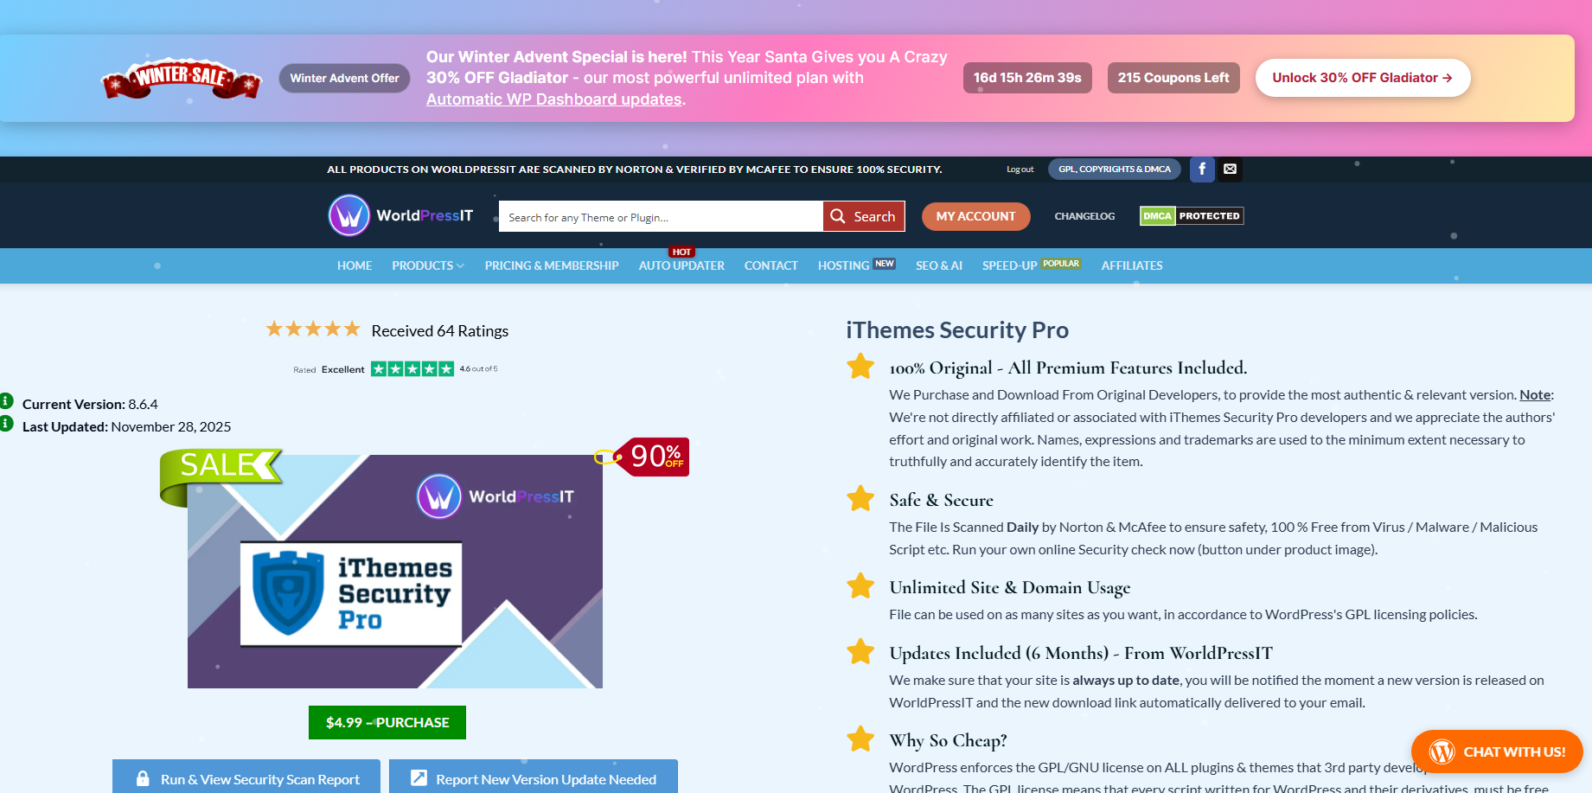Click the Trustpilot green star rating
Image resolution: width=1592 pixels, height=793 pixels.
click(412, 369)
